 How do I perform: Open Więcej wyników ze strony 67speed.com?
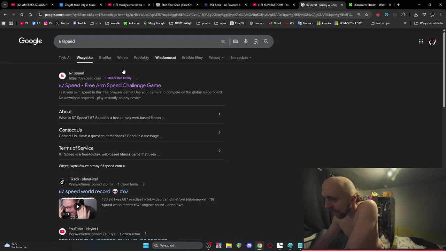point(92,166)
